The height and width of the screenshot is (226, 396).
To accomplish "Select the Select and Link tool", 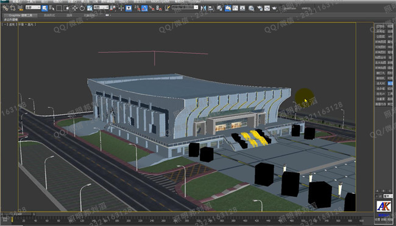I will pyautogui.click(x=5, y=8).
